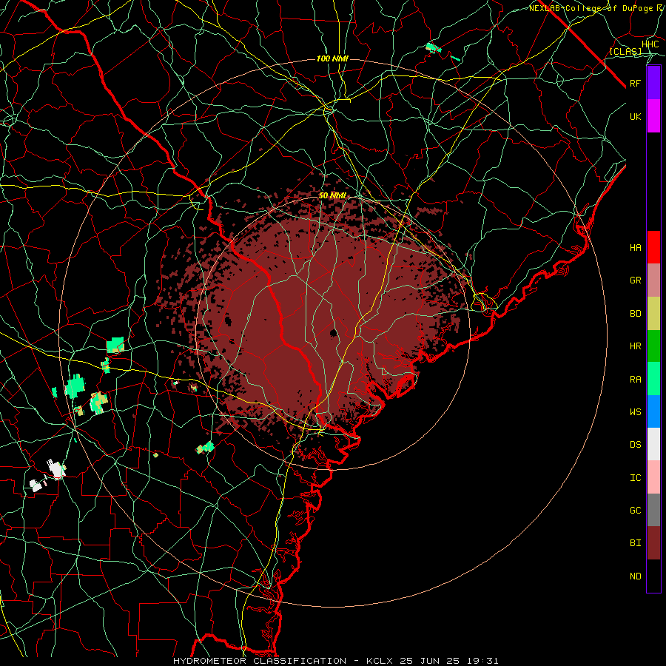Click the BD legend label

pos(636,314)
